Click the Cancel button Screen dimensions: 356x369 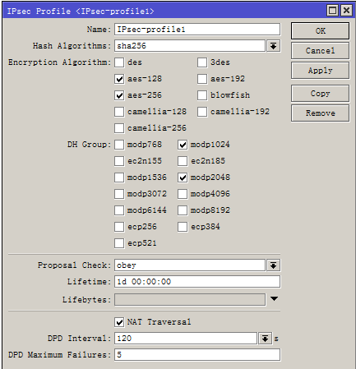coord(320,51)
